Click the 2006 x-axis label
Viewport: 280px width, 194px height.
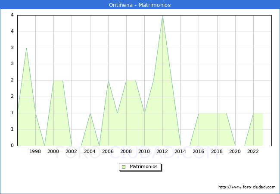tap(108, 151)
